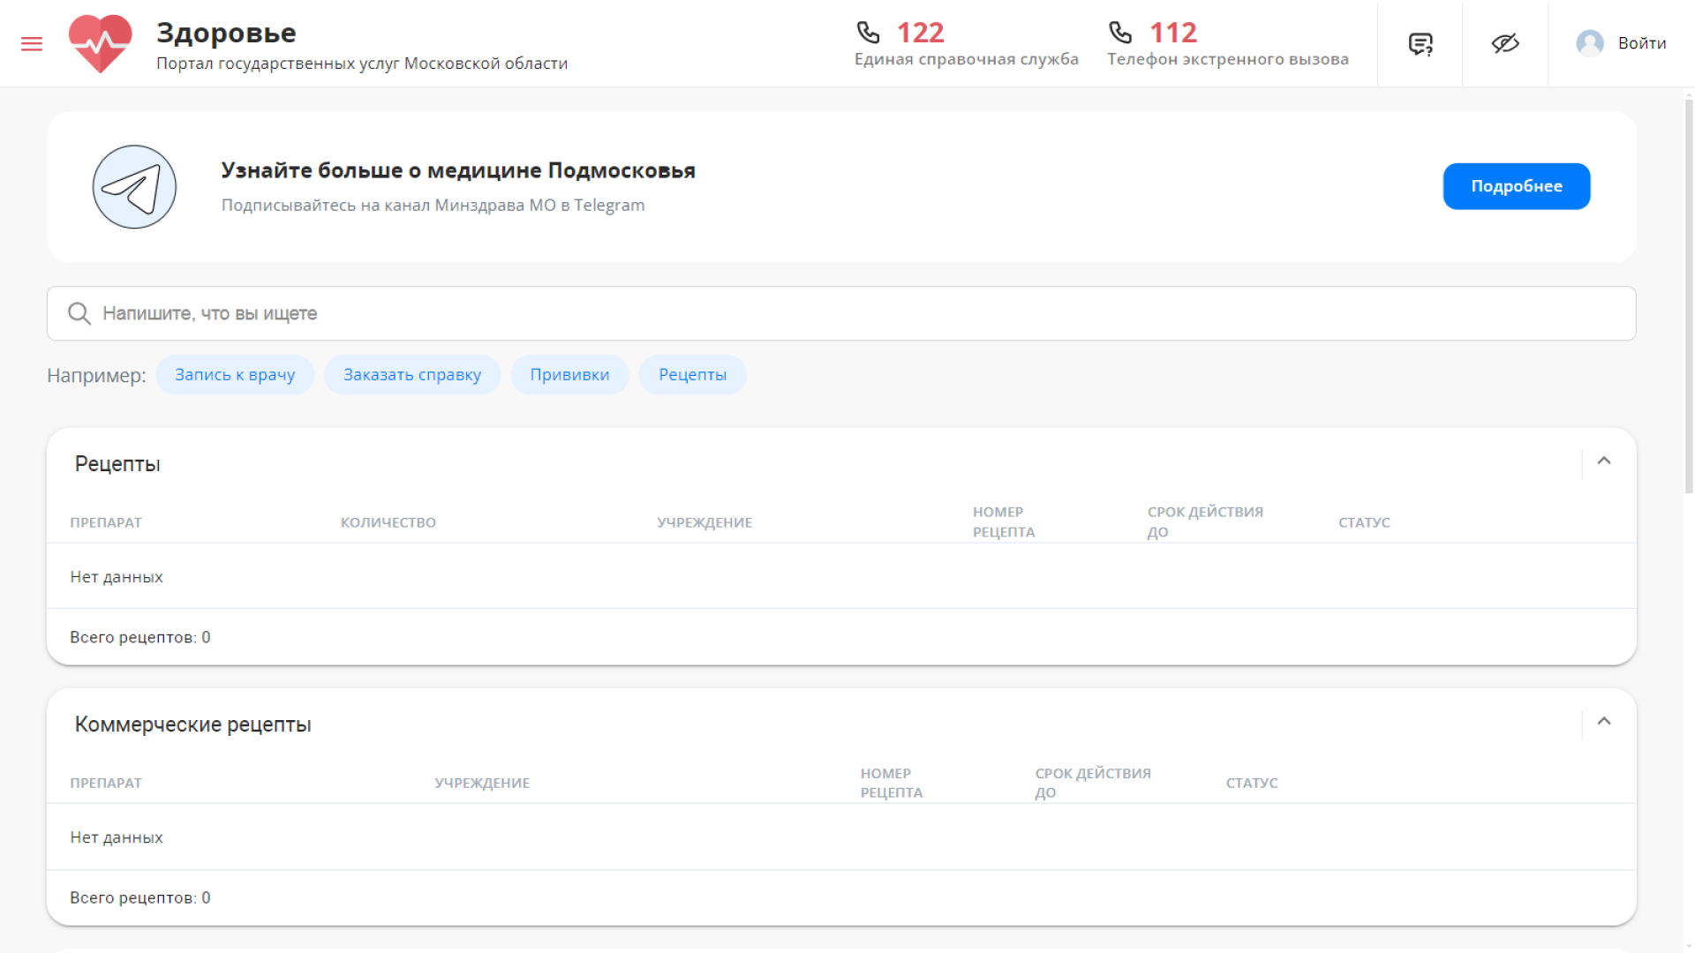The width and height of the screenshot is (1695, 953).
Task: Open the hamburger menu
Action: tap(32, 43)
